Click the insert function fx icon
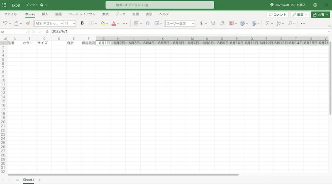This screenshot has width=332, height=185. coord(47,32)
